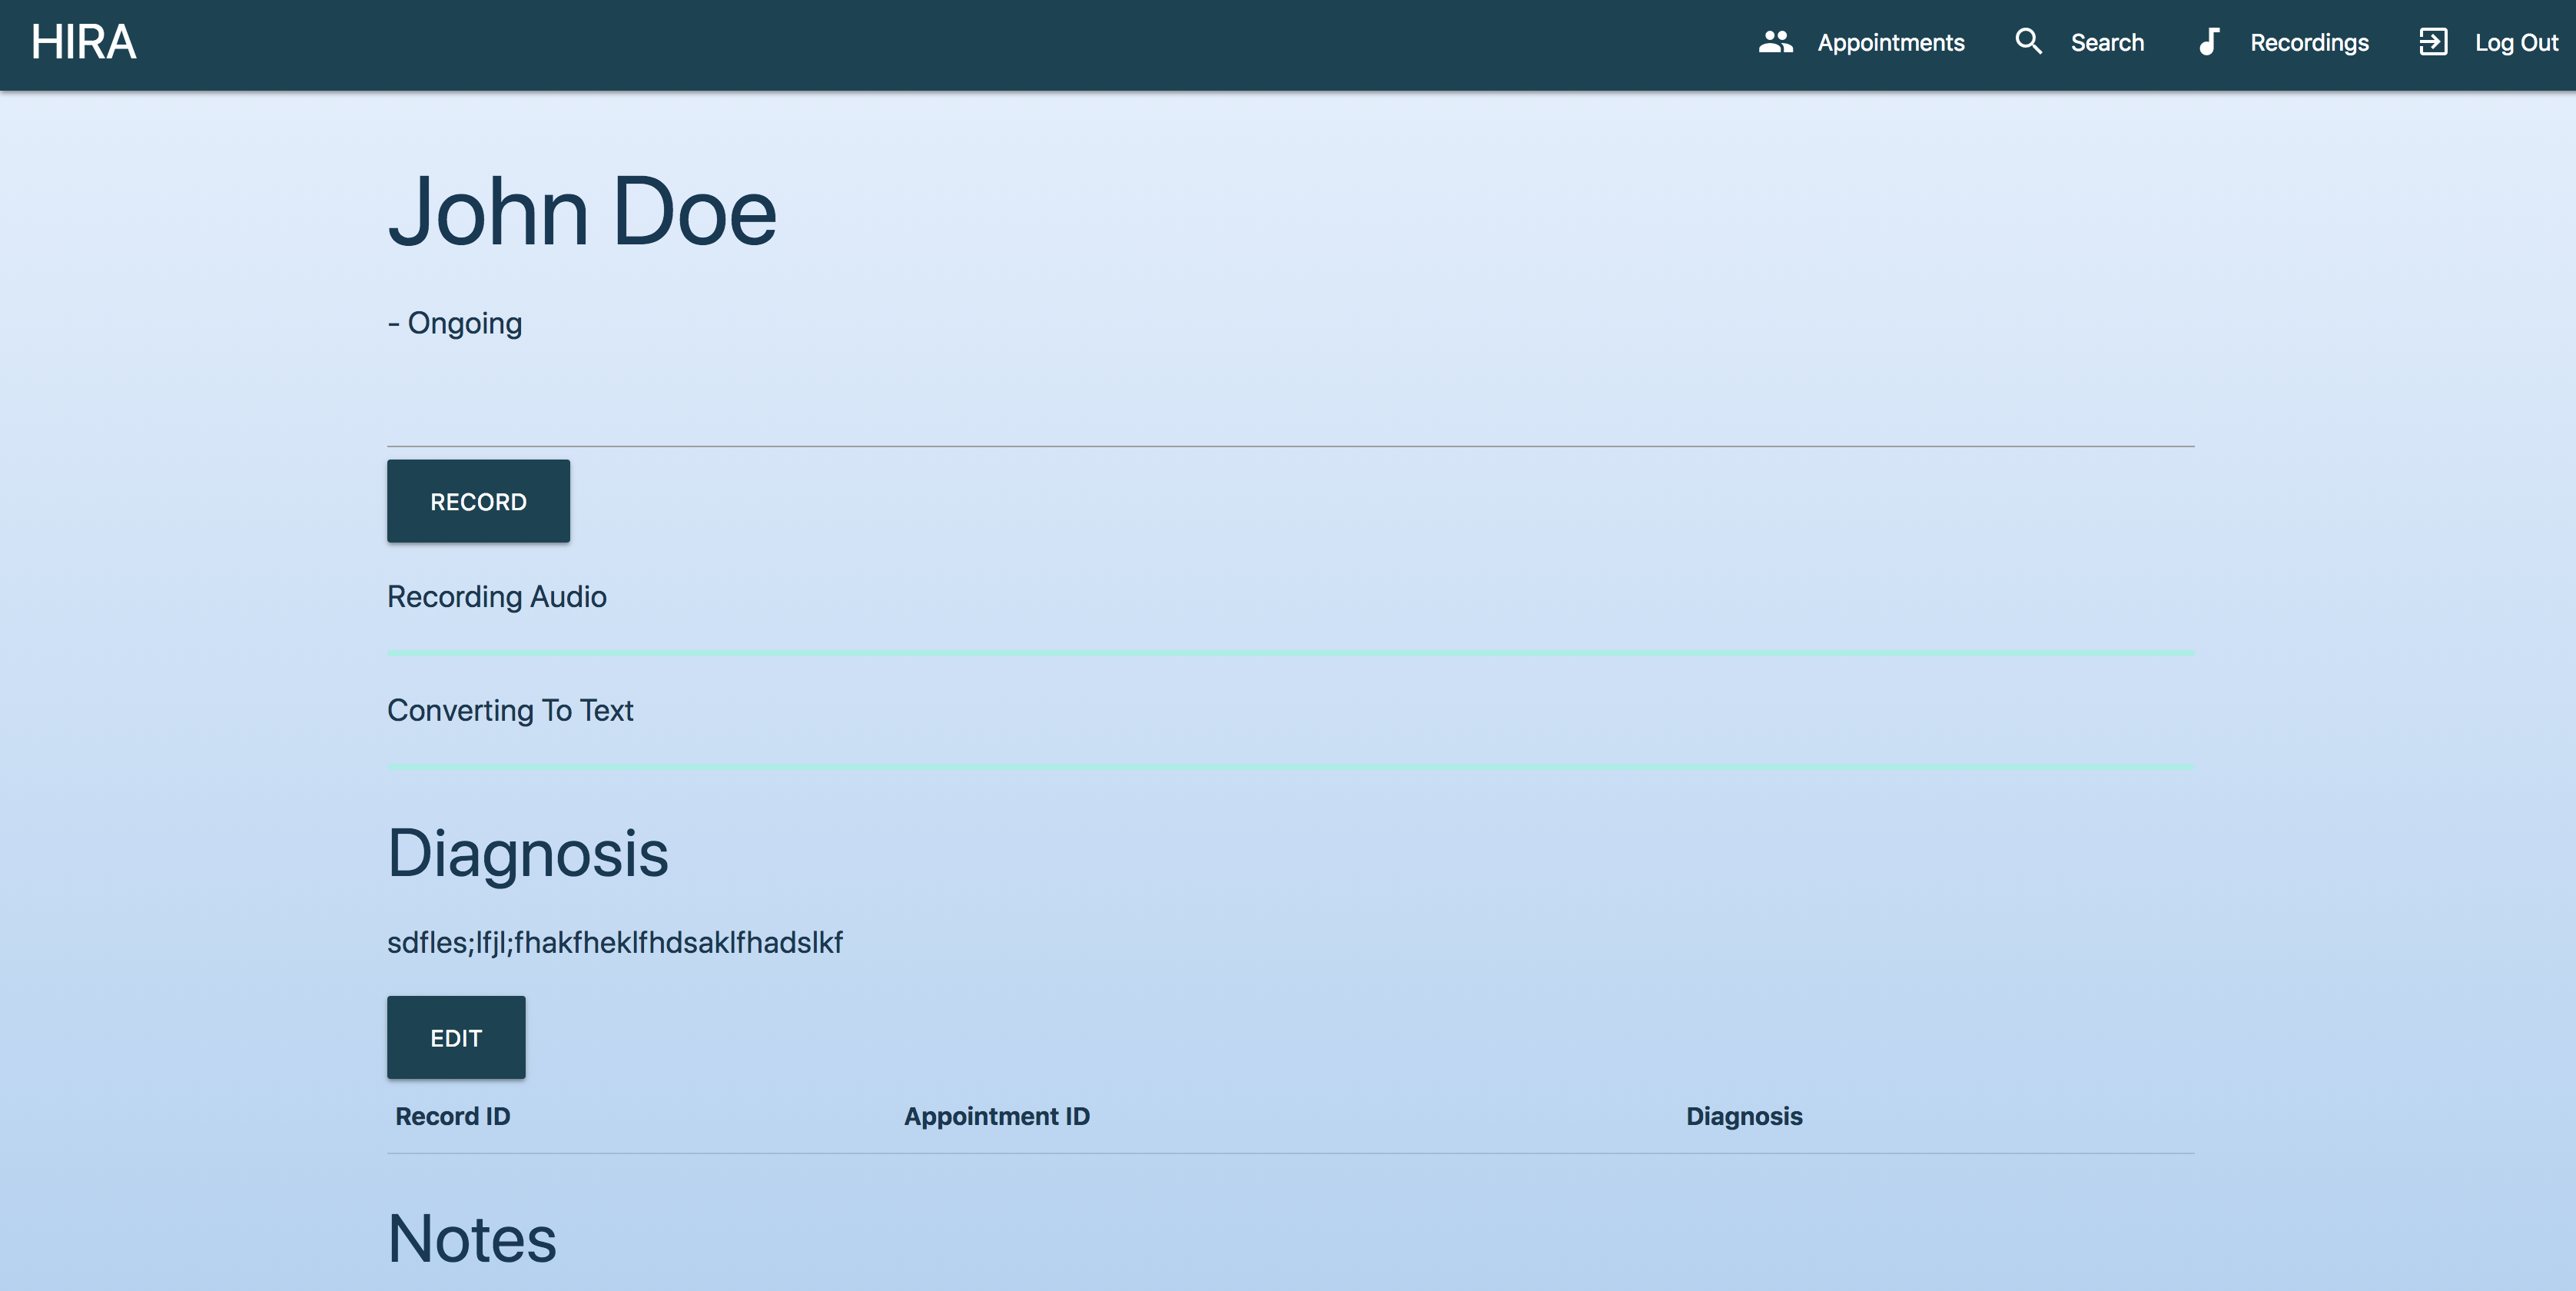Click the Log Out arrow icon

[x=2433, y=42]
